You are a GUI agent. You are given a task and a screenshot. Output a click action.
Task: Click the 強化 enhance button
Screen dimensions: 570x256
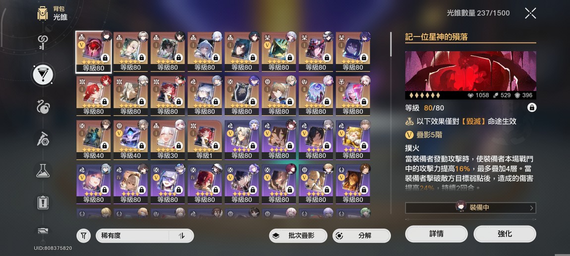click(505, 234)
